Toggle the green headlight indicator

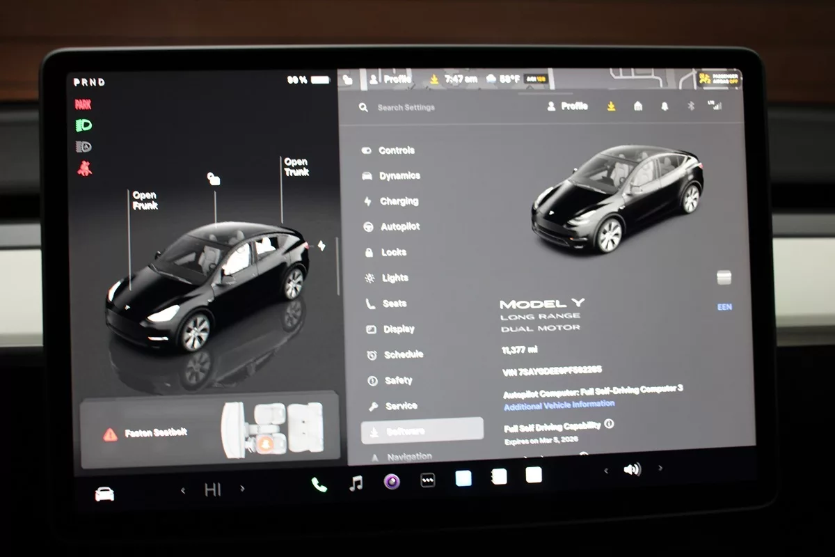(83, 125)
